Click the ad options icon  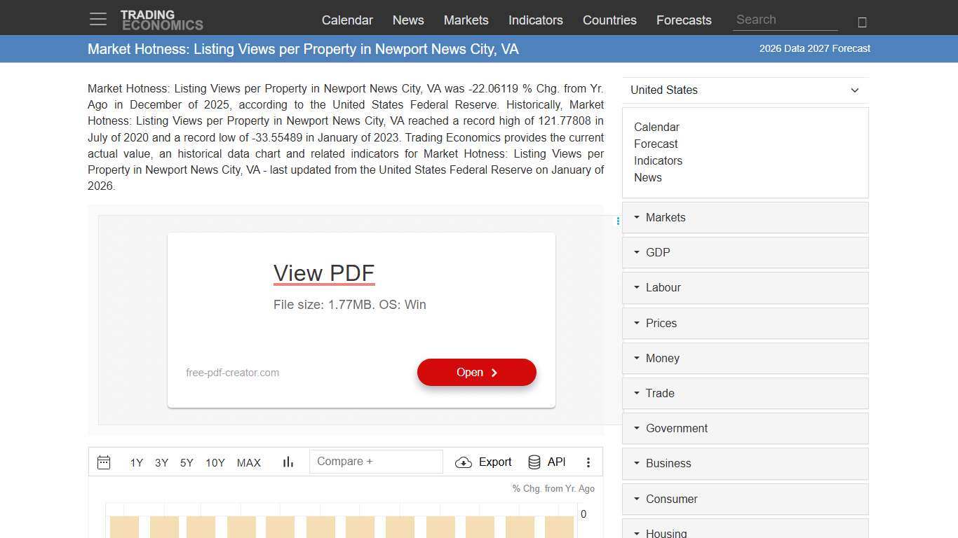pyautogui.click(x=618, y=221)
